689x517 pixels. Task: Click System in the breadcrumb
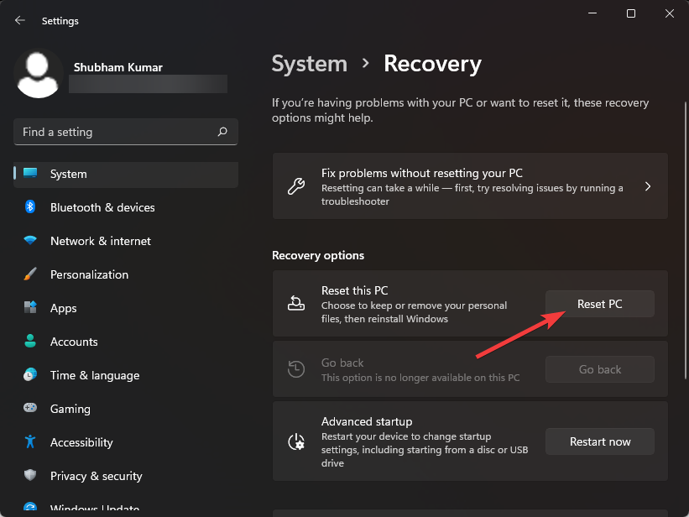pyautogui.click(x=310, y=64)
